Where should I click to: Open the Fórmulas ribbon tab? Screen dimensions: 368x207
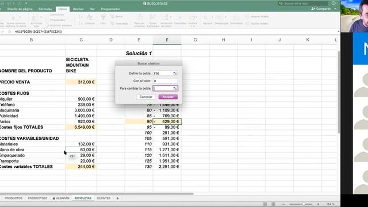(x=45, y=9)
